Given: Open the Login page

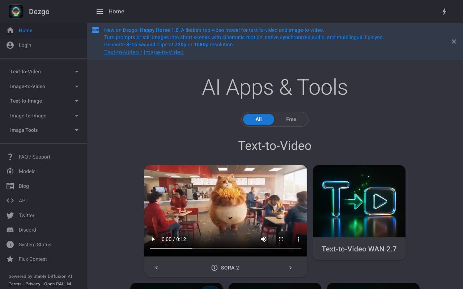Looking at the screenshot, I should [43, 45].
